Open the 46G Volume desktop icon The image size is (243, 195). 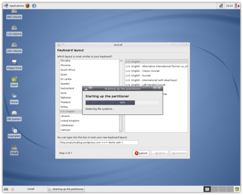coord(14,14)
